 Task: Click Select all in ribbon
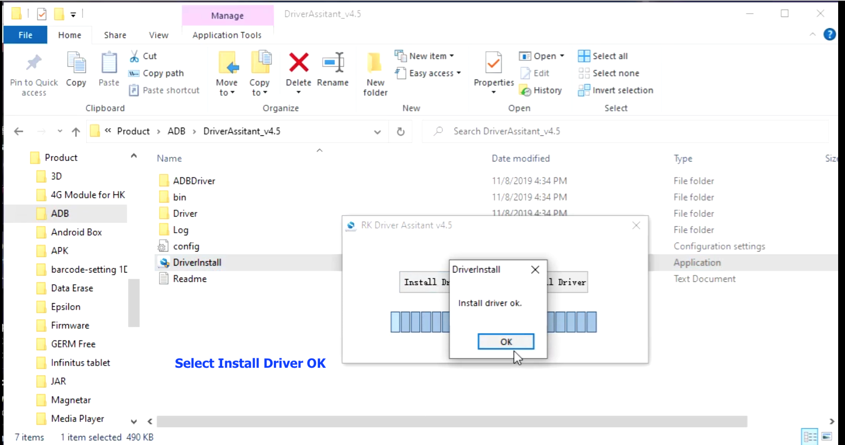(602, 56)
